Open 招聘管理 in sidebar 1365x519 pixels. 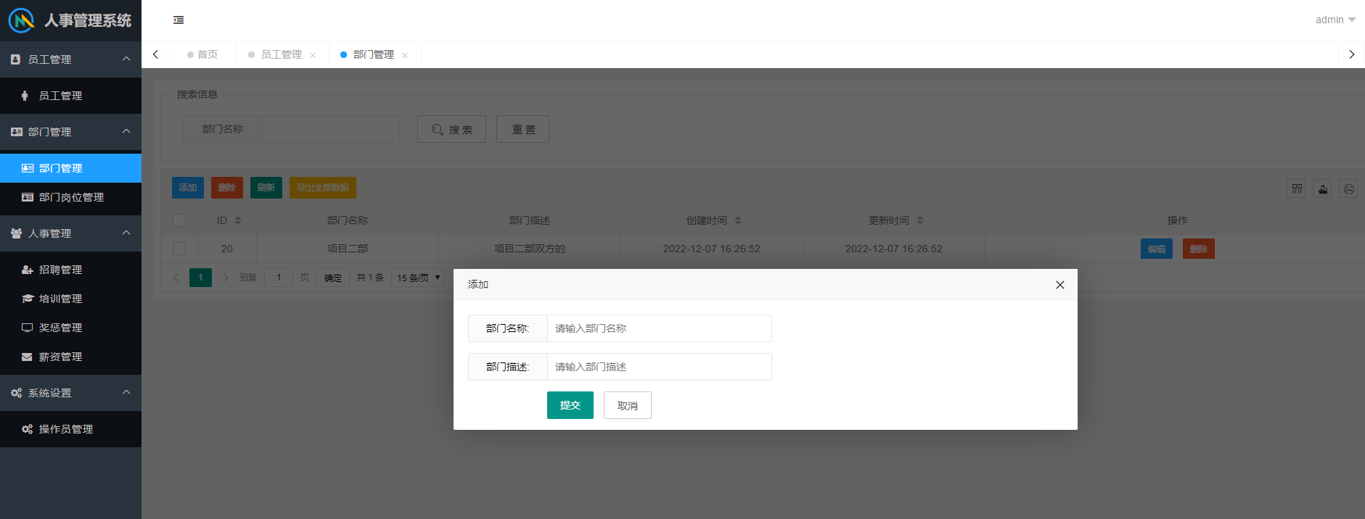tap(70, 270)
